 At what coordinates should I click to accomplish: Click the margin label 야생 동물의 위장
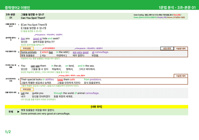[x=11, y=52]
